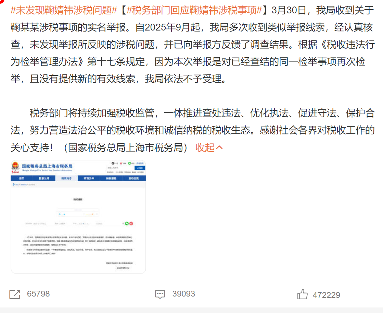
Task: Like the post with thumbs-up icon
Action: click(303, 294)
